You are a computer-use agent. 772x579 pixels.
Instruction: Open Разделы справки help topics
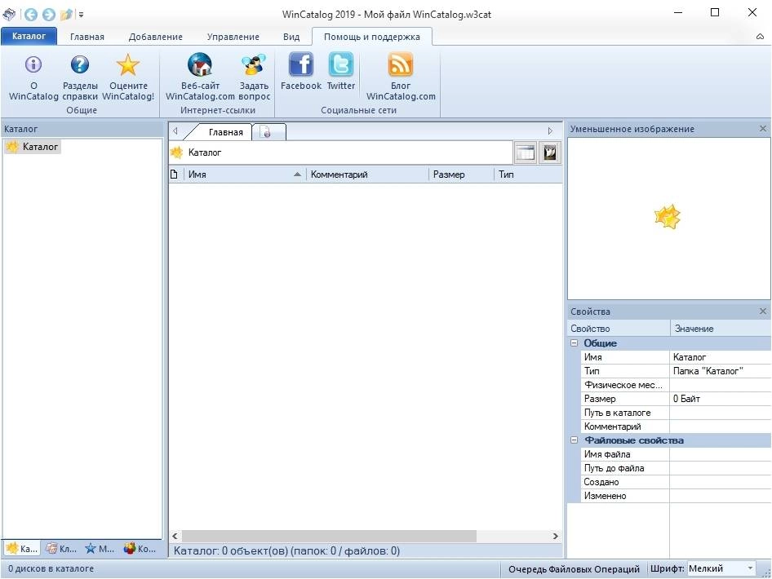(x=80, y=77)
